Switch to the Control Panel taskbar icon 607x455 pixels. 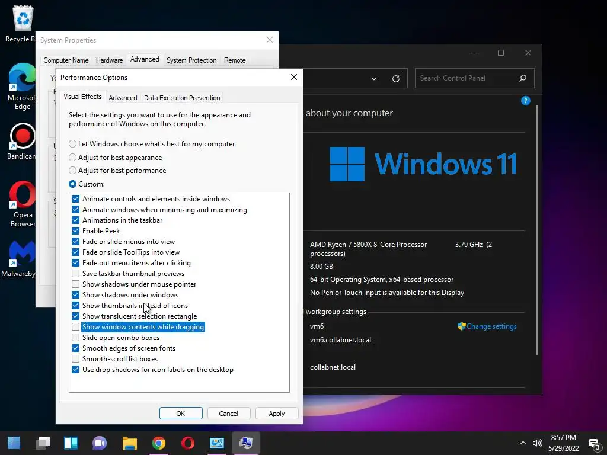(217, 443)
